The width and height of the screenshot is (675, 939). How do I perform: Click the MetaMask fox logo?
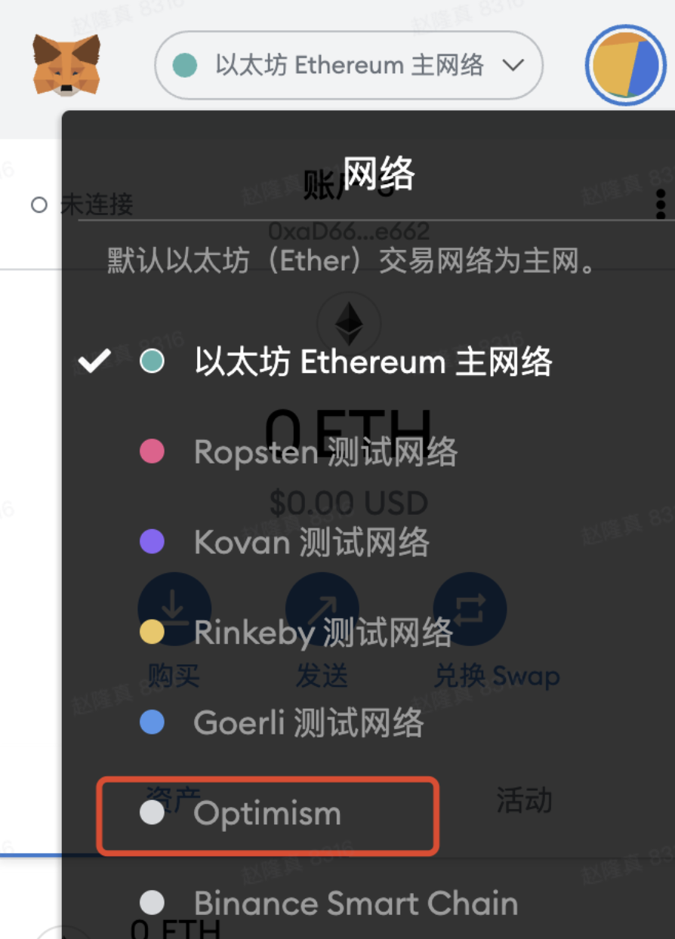click(x=66, y=65)
